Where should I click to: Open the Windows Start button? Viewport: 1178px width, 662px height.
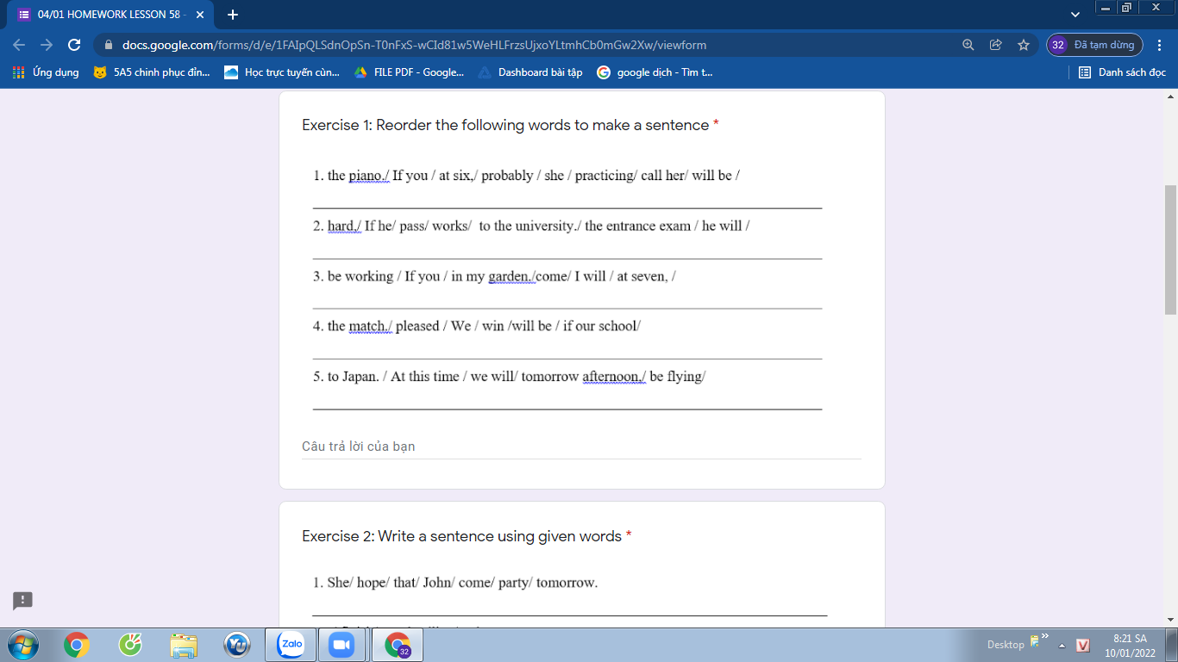[x=22, y=645]
